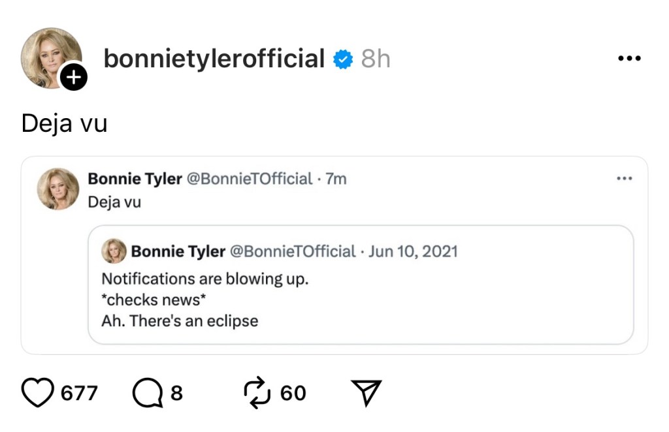Click the @BonnieTOfficial handle dated 7m
Image resolution: width=669 pixels, height=432 pixels.
[250, 179]
